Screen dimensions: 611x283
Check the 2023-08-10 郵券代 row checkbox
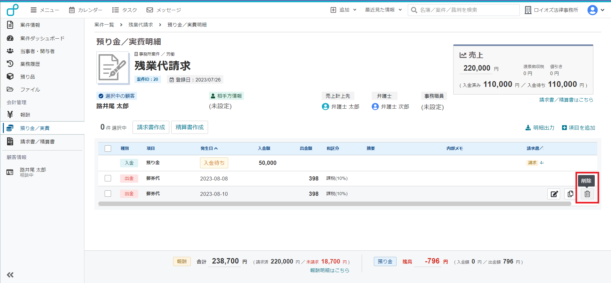pyautogui.click(x=108, y=194)
